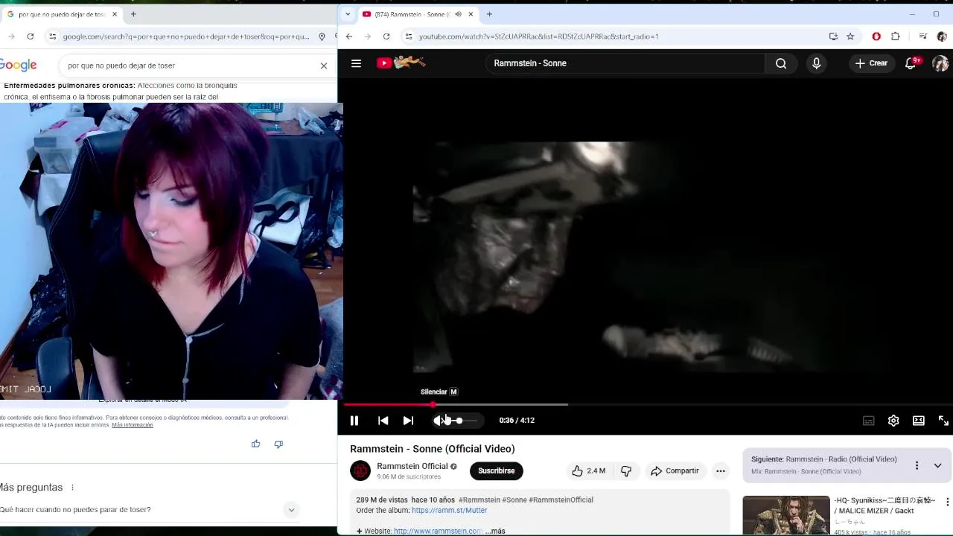Go to the YouTube home logo
This screenshot has width=953, height=536.
[401, 63]
